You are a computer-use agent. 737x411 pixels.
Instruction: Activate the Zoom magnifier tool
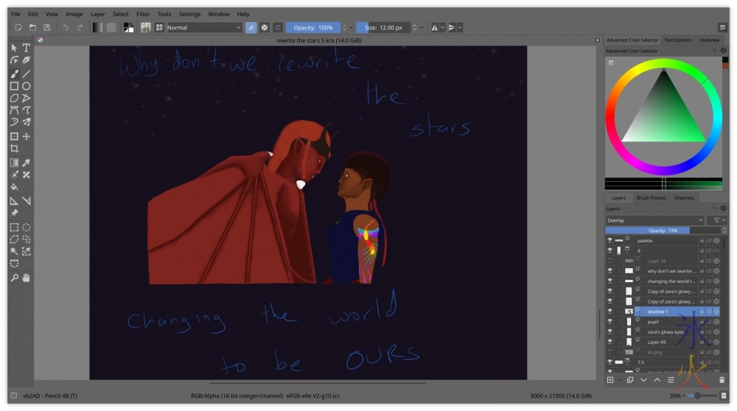[14, 277]
